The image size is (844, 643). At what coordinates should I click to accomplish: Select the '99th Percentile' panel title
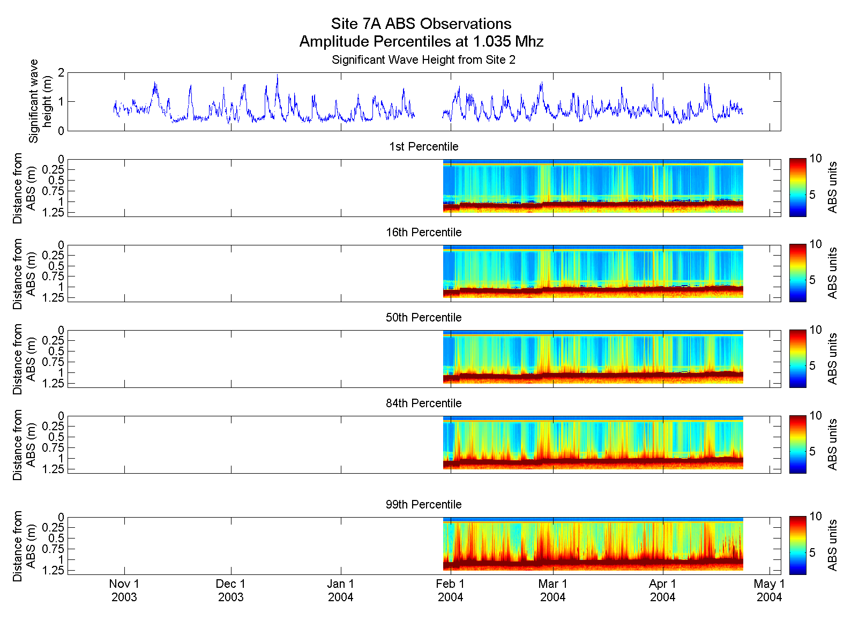click(x=423, y=504)
